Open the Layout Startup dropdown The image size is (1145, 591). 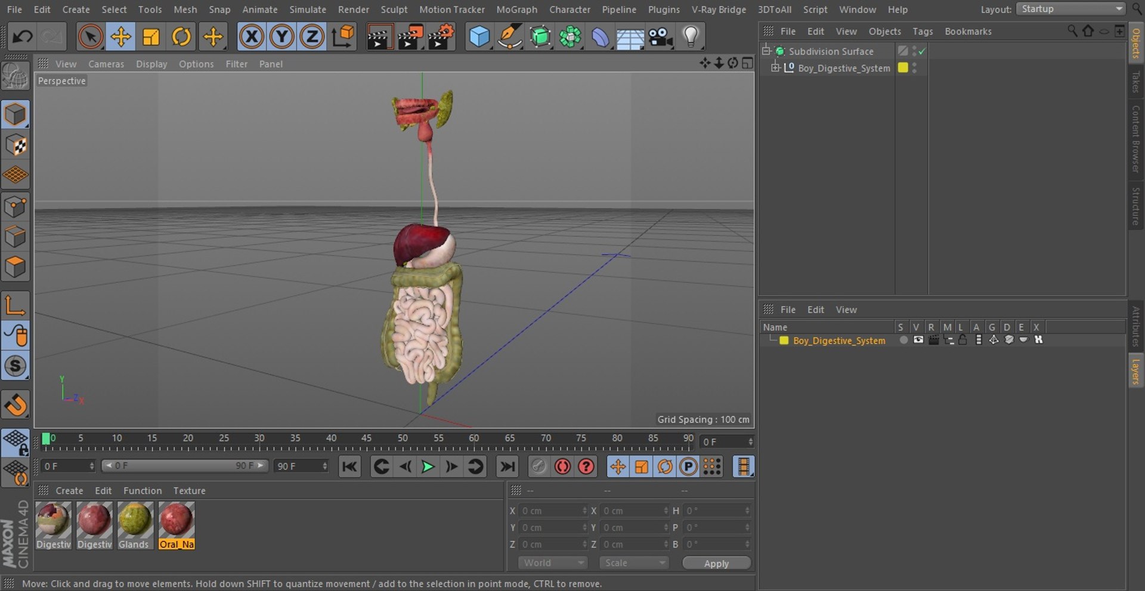1070,9
